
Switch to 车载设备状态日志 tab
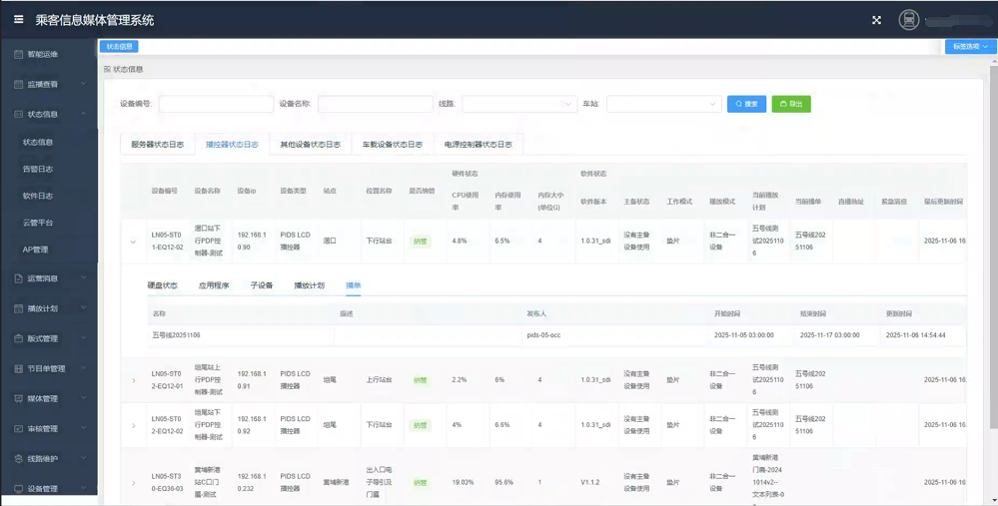(x=392, y=145)
